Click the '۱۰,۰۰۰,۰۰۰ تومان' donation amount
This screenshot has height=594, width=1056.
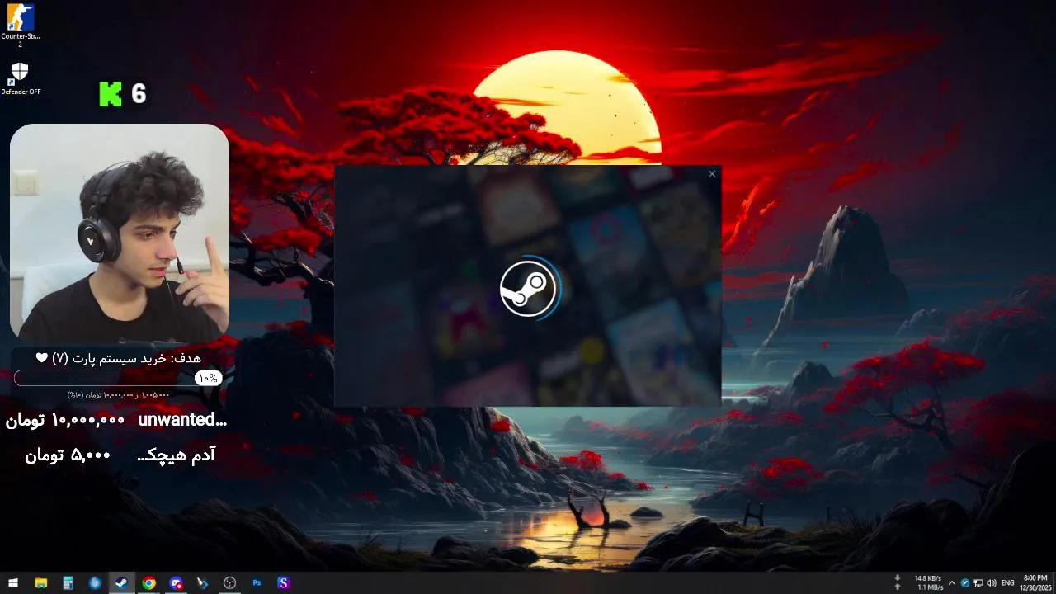(x=65, y=420)
